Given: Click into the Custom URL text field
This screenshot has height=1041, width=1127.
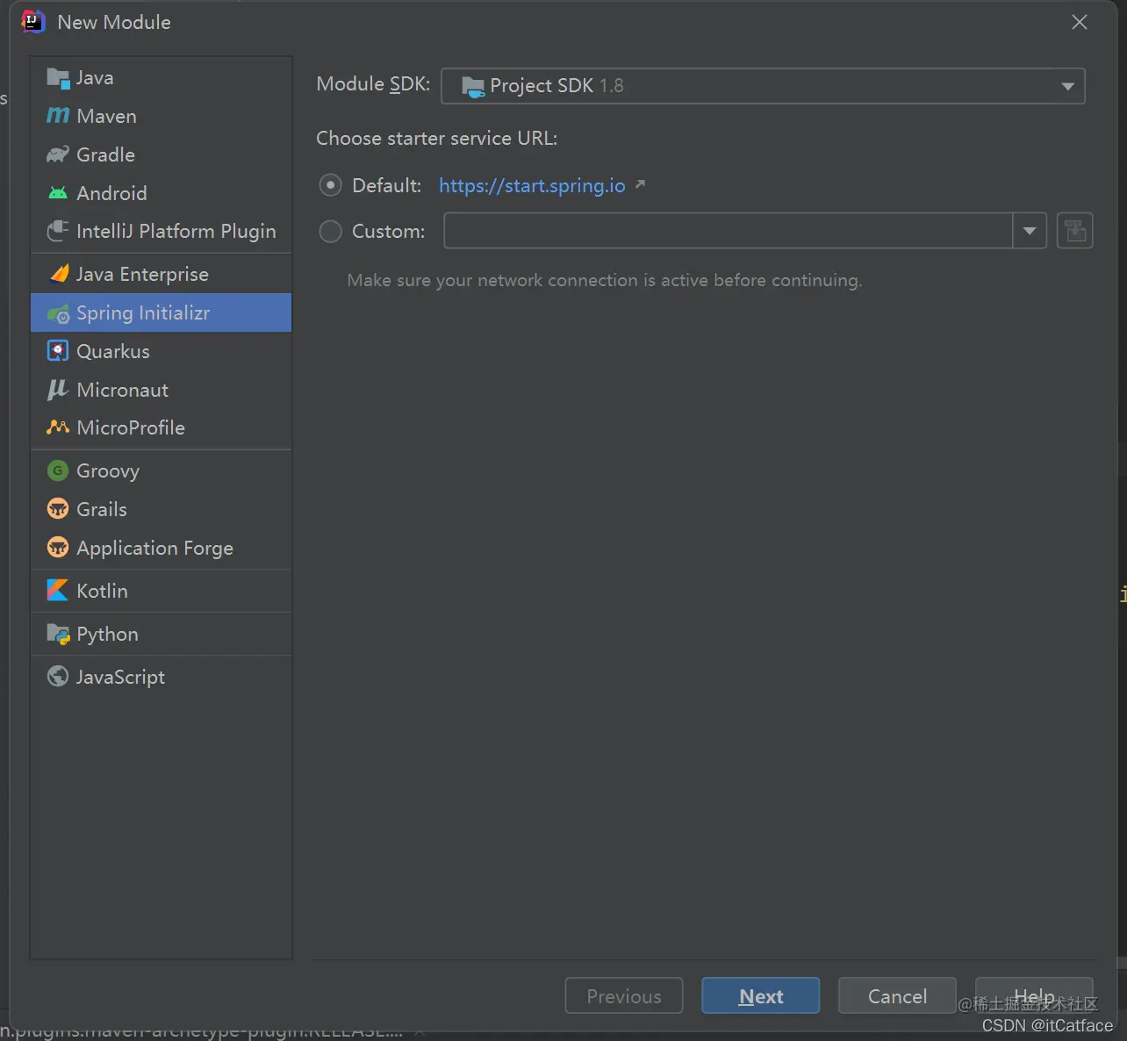Looking at the screenshot, I should click(x=729, y=231).
